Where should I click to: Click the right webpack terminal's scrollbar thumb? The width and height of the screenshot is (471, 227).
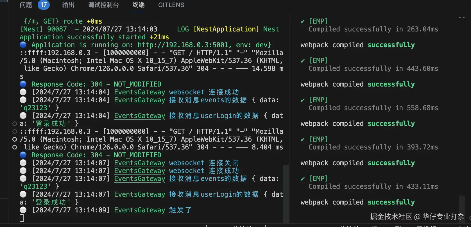click(462, 209)
